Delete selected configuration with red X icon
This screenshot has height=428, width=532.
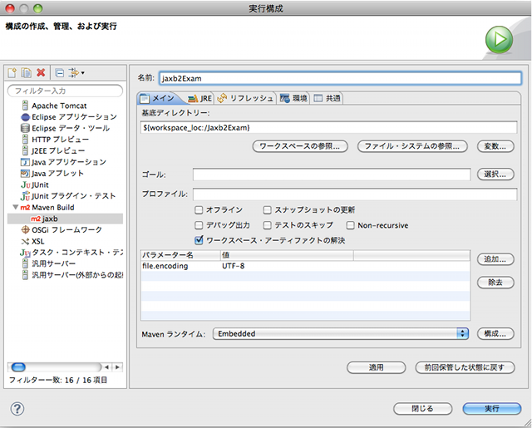[x=41, y=73]
